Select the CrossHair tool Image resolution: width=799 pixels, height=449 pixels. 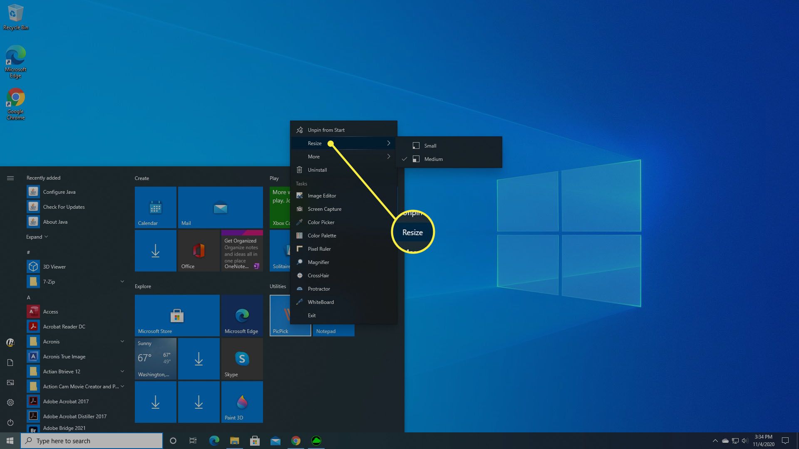(318, 275)
